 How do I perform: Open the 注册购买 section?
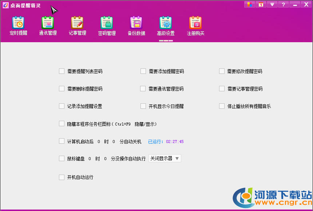coord(195,26)
